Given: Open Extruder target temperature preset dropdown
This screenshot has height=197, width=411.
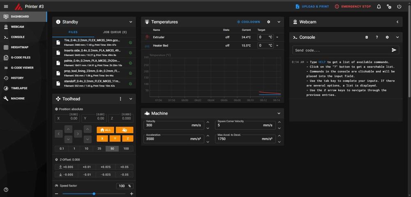Looking at the screenshot, I should (277, 37).
